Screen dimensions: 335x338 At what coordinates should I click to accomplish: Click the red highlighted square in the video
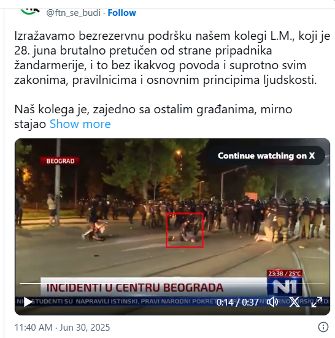click(185, 230)
